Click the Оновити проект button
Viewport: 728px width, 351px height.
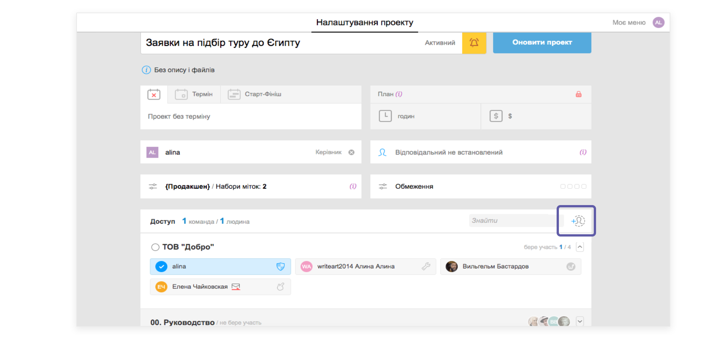tap(542, 43)
